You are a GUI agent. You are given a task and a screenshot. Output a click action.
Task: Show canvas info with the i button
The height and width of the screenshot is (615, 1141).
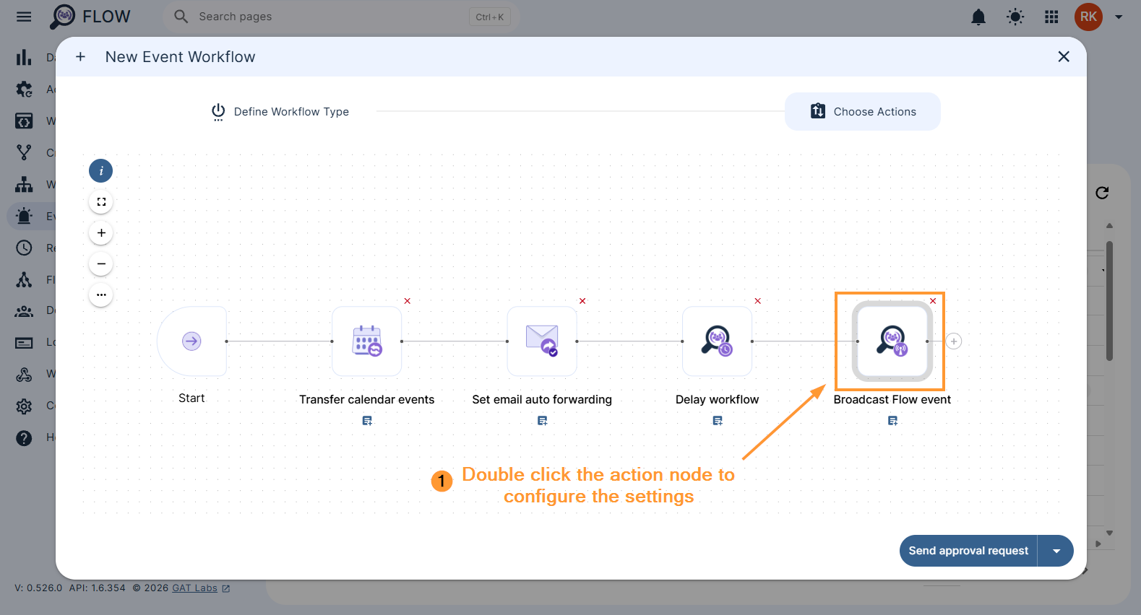click(101, 171)
